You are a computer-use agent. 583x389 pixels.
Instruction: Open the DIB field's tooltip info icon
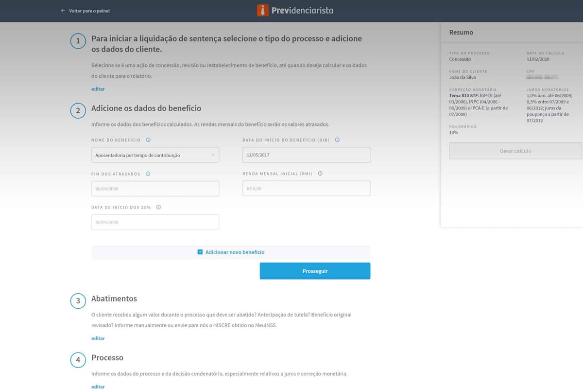tap(337, 140)
